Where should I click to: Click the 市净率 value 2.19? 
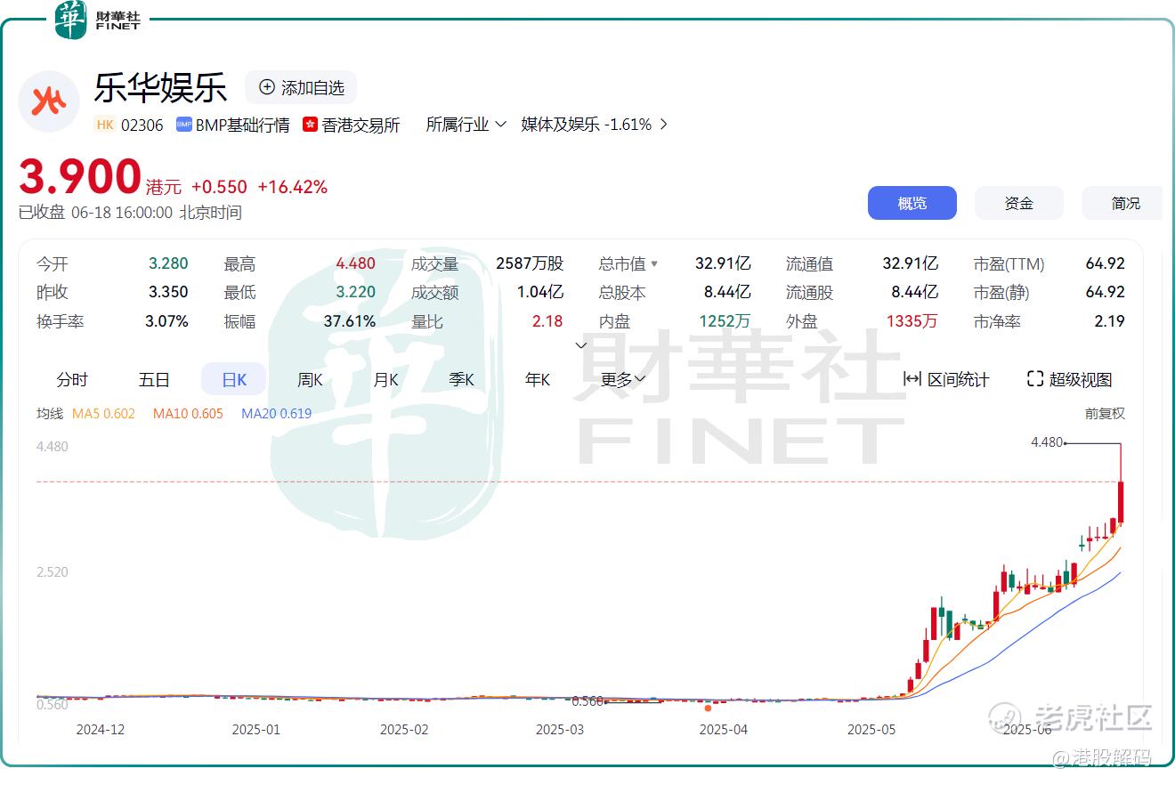[1110, 321]
